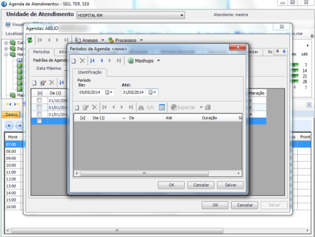Screen dimensions: 315x237
Task: Click edit row icon in inner grid toolbar
Action: [x=86, y=107]
